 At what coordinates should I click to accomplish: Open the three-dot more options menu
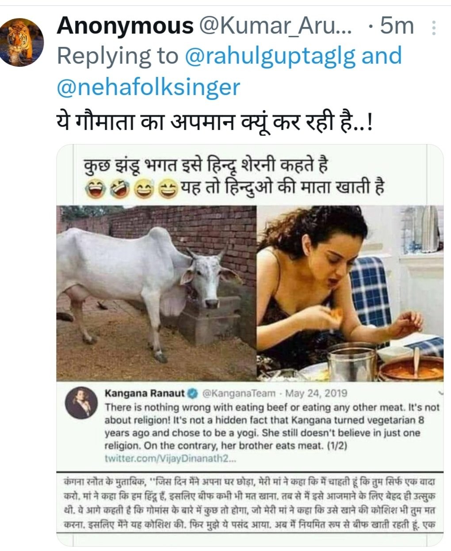click(x=434, y=28)
